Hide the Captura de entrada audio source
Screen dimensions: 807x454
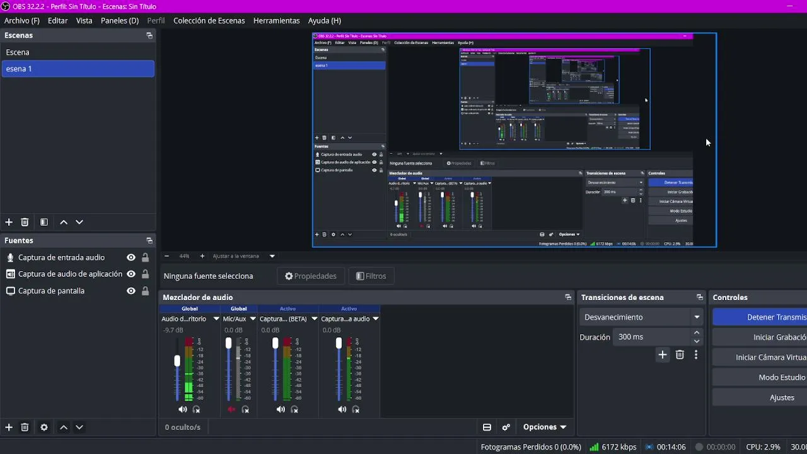tap(131, 257)
